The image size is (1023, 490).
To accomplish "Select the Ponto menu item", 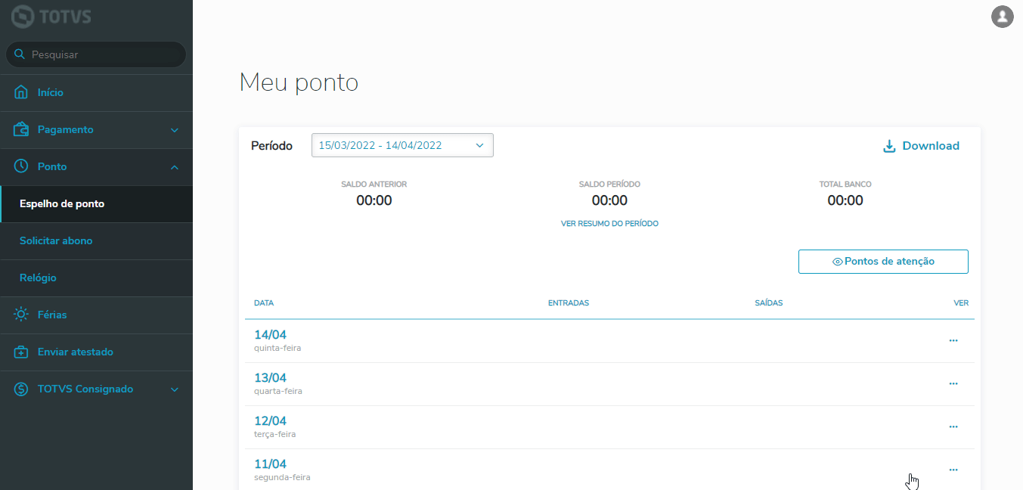I will (96, 166).
